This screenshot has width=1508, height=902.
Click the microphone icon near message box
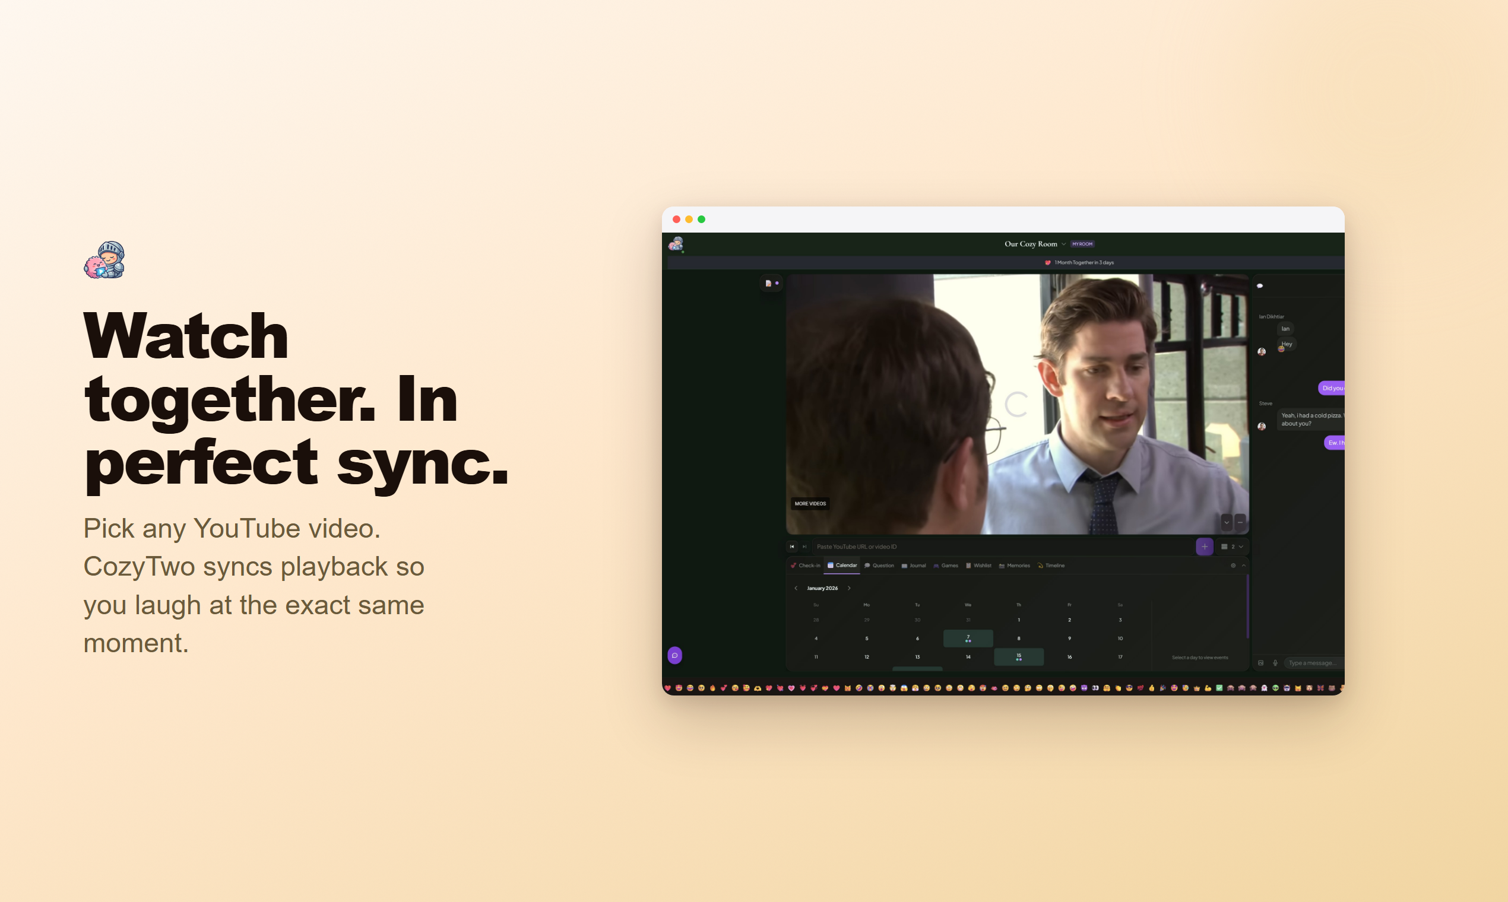(1275, 662)
